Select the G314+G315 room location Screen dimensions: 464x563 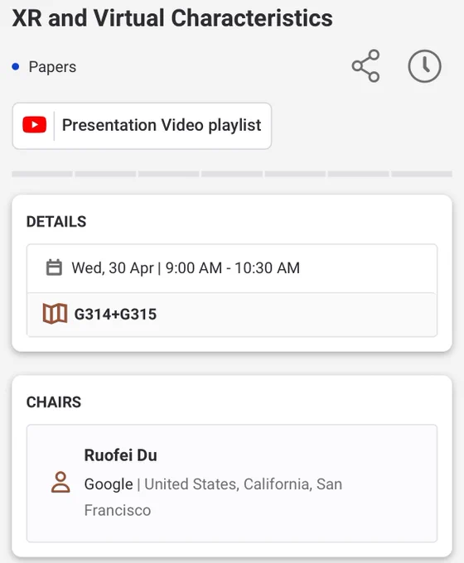pyautogui.click(x=232, y=315)
